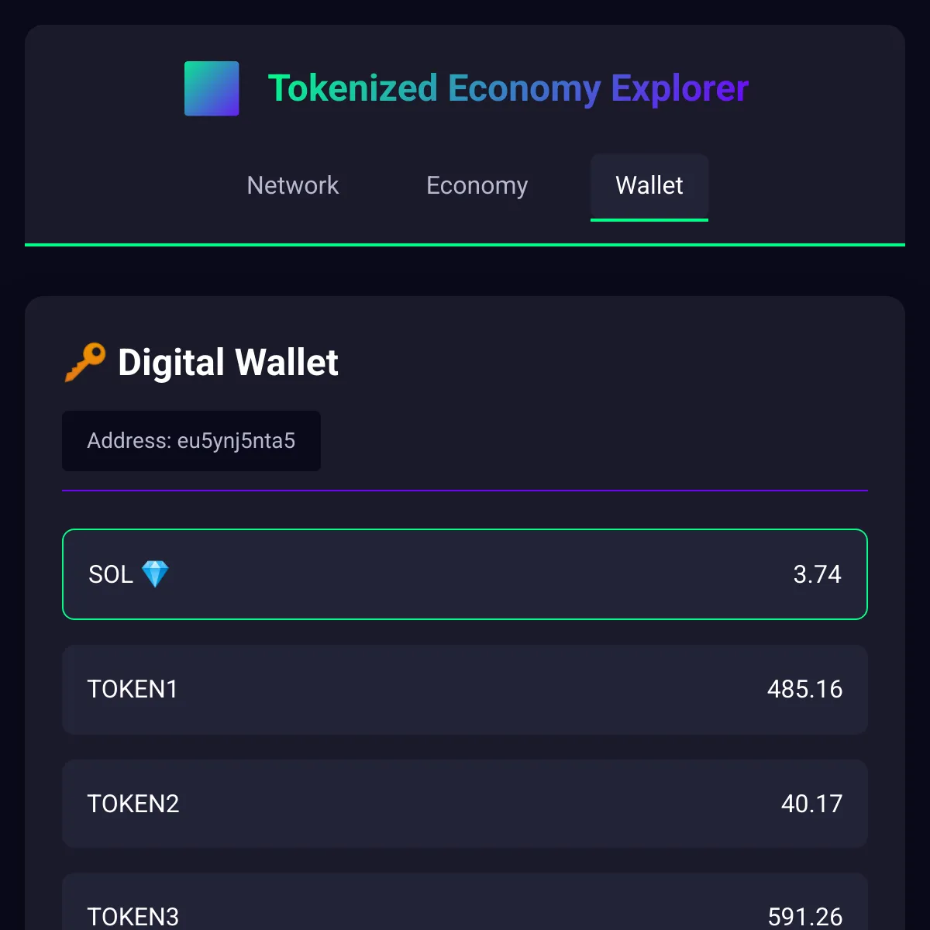Click the TOKEN1 balance row
Viewport: 930px width, 930px height.
coord(465,689)
